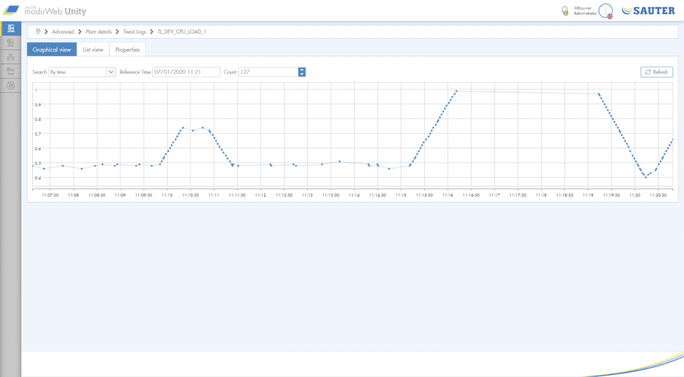
Task: Click the Reference Time input field
Action: [186, 72]
